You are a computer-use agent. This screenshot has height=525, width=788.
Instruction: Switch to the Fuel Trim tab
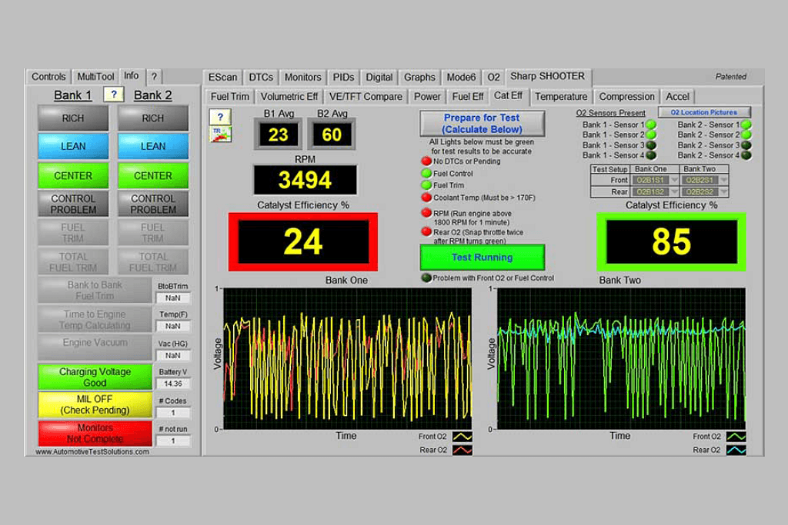pyautogui.click(x=230, y=97)
